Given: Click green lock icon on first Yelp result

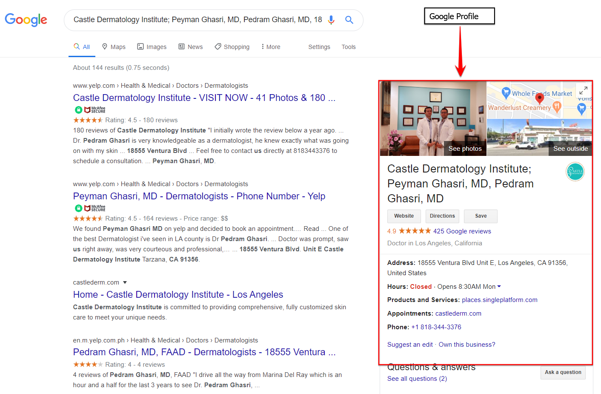Looking at the screenshot, I should pyautogui.click(x=78, y=110).
